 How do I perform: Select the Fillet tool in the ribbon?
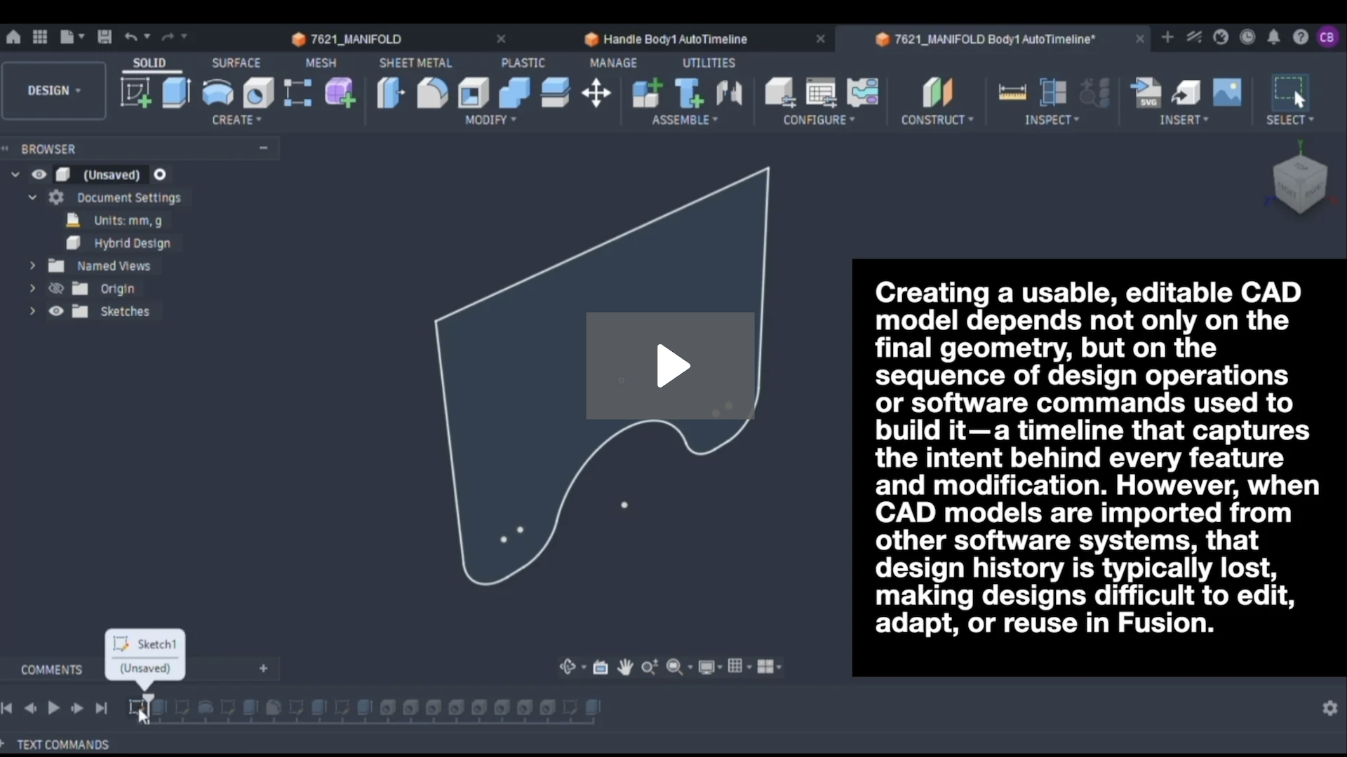click(x=432, y=93)
